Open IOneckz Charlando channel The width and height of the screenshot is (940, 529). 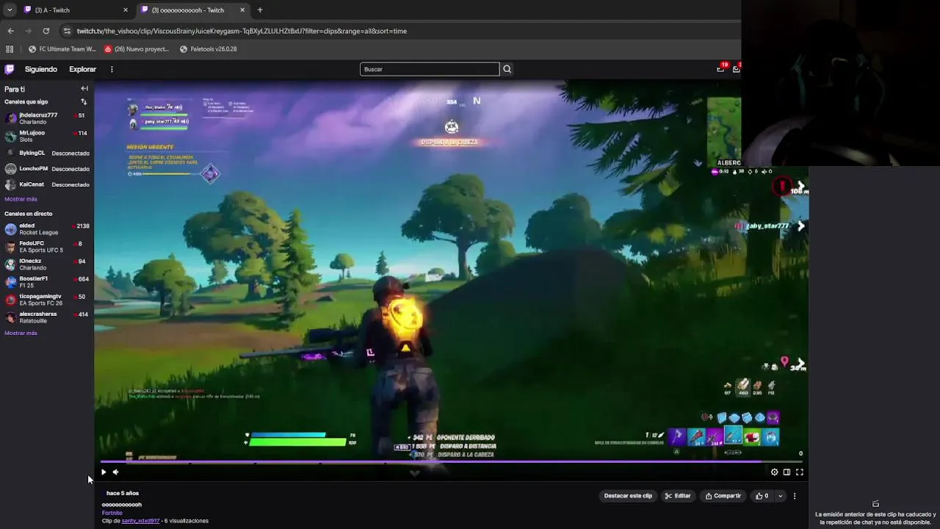47,264
